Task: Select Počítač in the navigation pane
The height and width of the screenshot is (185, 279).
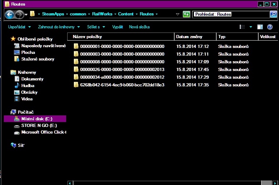Action: tap(26, 112)
